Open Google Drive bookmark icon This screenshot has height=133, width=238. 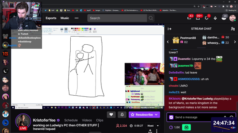pos(77,10)
